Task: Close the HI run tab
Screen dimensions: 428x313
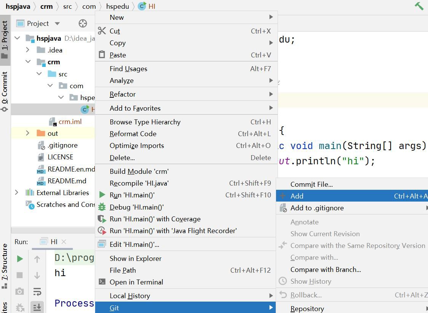Action: pyautogui.click(x=64, y=242)
